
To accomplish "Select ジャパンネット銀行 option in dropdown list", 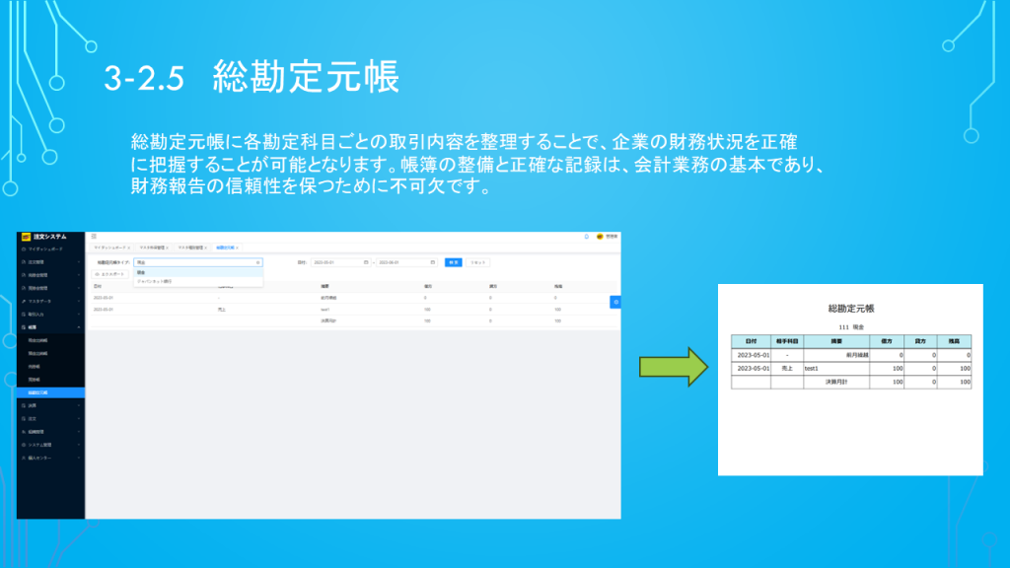I will pos(197,281).
